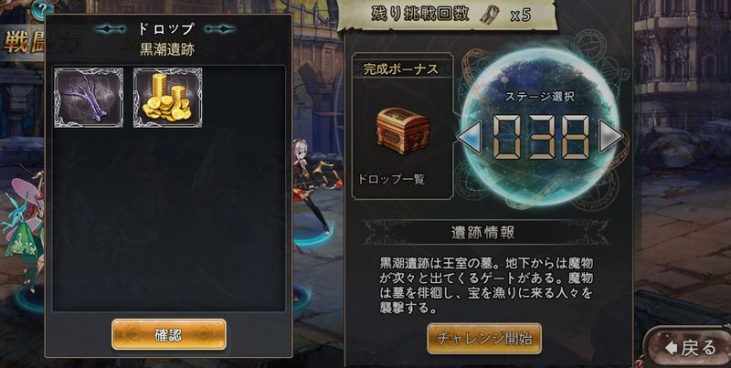
Task: Click the 完成ボーナス header
Action: click(401, 69)
